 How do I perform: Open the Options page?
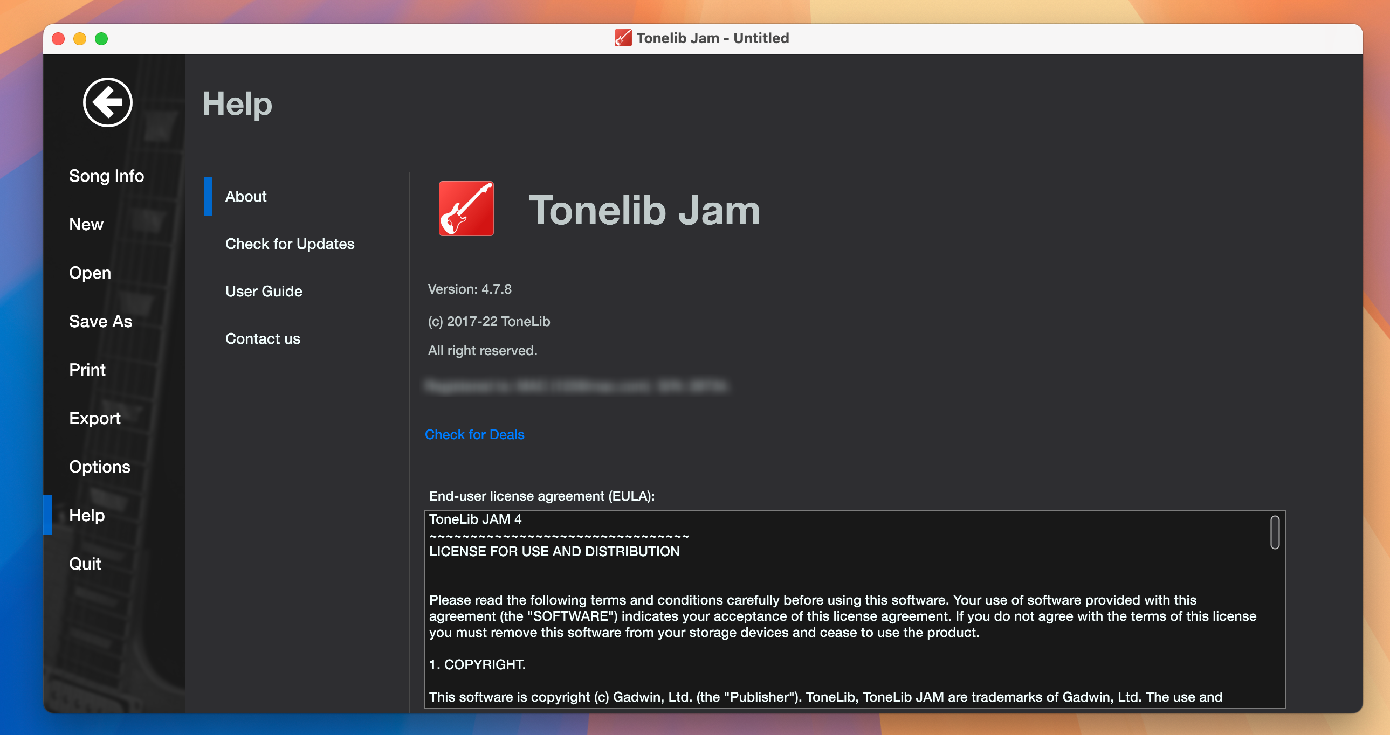(x=99, y=467)
